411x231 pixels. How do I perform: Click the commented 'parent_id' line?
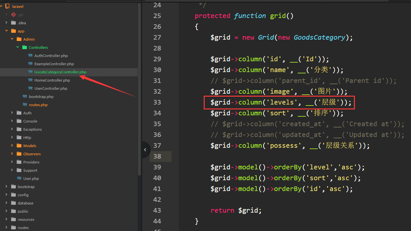[x=304, y=81]
